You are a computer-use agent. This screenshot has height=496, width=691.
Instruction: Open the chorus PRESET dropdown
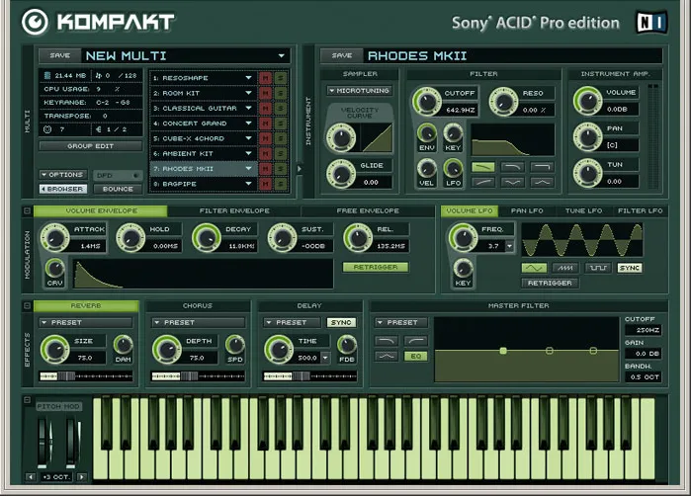[198, 322]
